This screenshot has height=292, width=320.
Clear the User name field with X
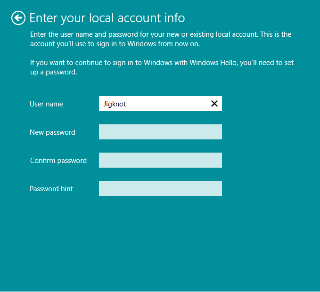coord(214,104)
